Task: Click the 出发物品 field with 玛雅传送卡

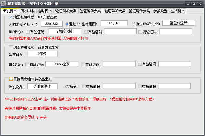Action: 42,86
